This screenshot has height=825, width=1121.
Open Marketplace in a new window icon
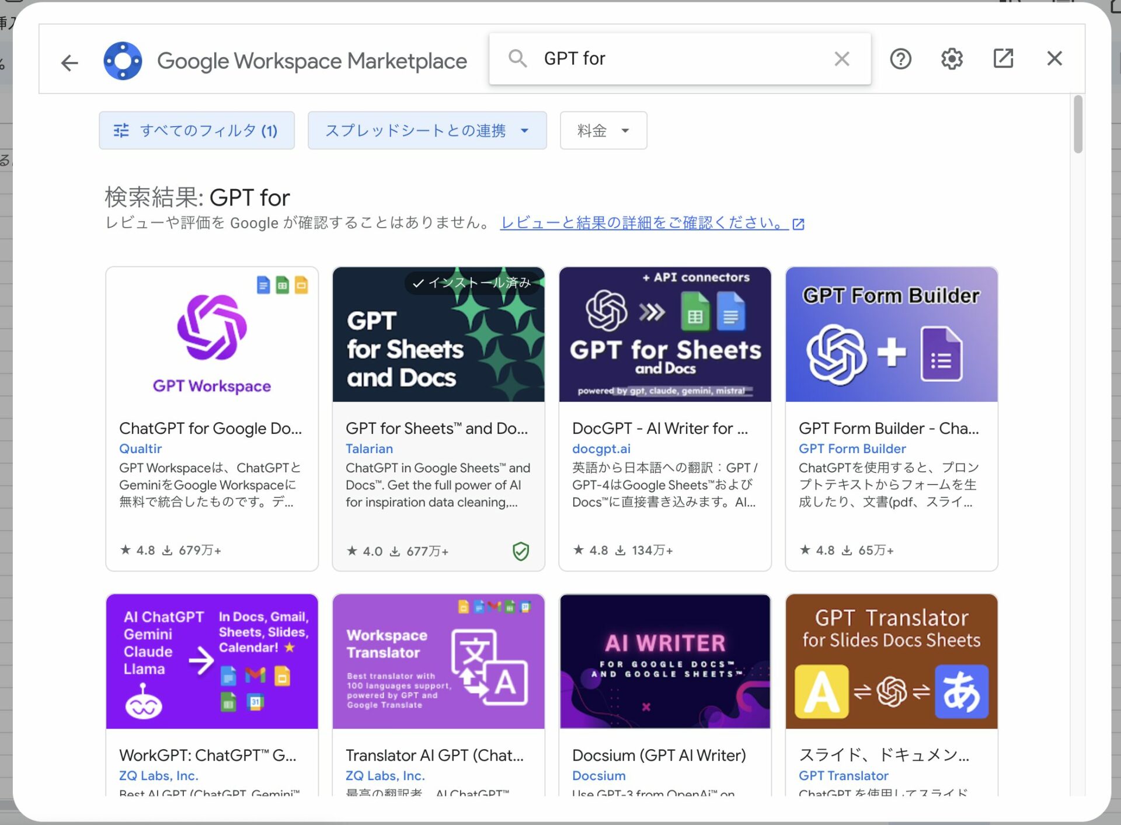pyautogui.click(x=1003, y=58)
